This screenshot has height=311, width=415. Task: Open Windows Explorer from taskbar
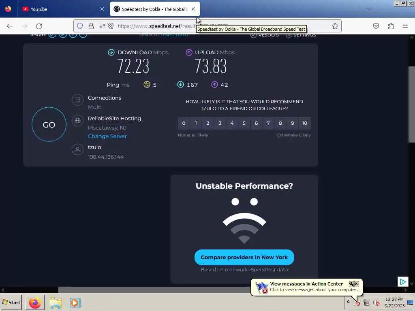click(55, 302)
